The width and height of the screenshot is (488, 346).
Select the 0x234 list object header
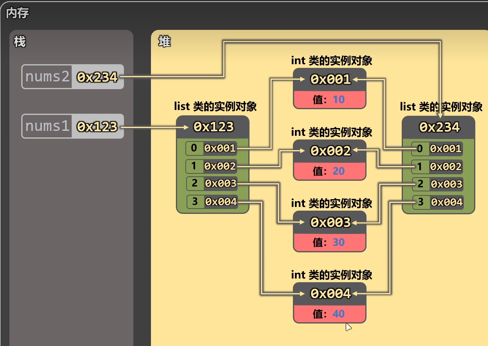[x=439, y=127]
